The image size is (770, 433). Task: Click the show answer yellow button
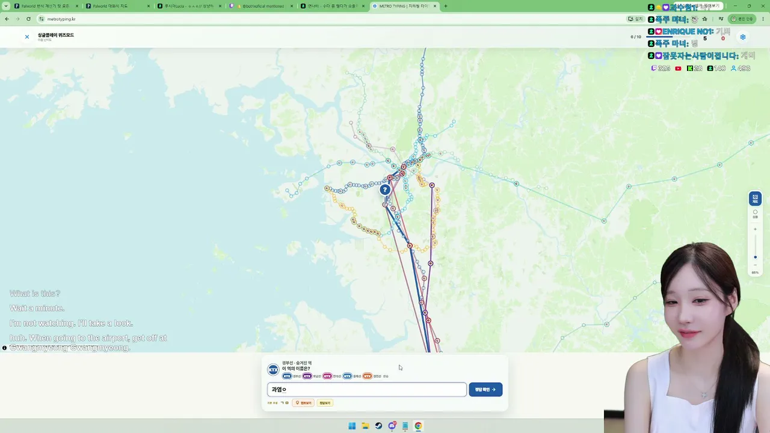[325, 403]
